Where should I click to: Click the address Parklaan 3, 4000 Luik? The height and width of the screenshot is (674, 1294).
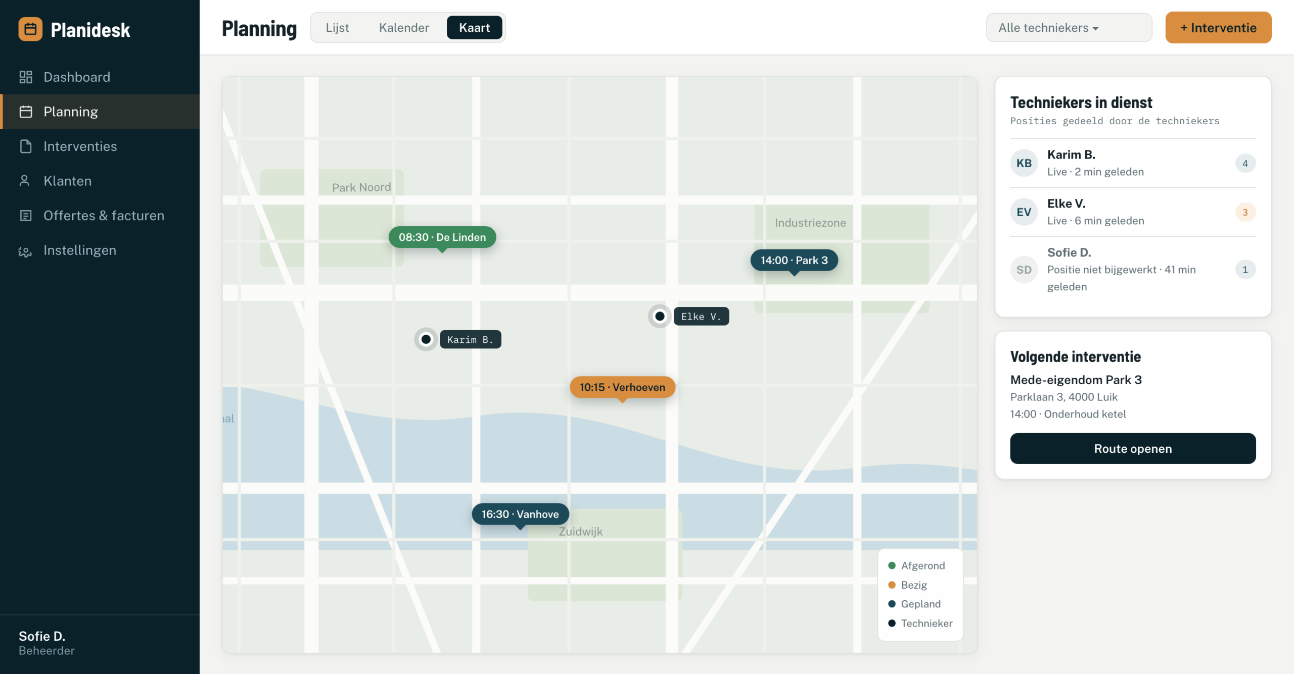pyautogui.click(x=1064, y=397)
